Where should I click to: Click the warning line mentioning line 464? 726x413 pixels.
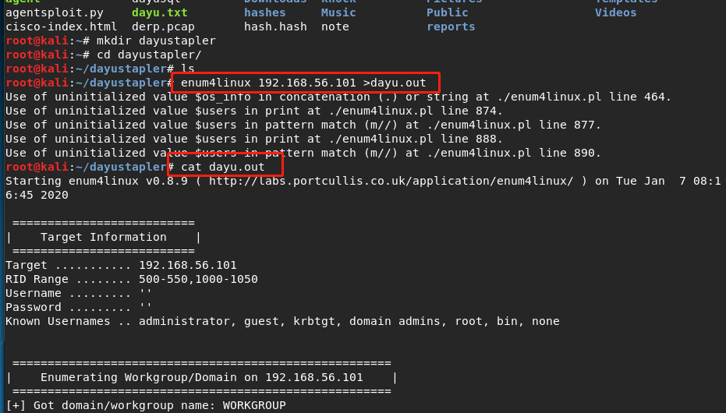pos(338,97)
